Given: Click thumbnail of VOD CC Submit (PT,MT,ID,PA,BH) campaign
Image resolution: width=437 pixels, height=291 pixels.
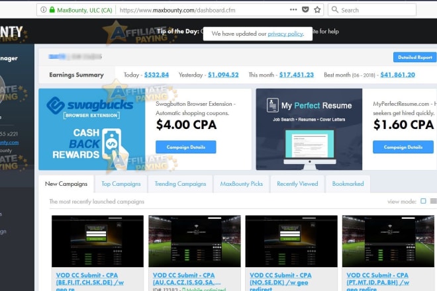Looking at the screenshot, I should click(x=388, y=241).
